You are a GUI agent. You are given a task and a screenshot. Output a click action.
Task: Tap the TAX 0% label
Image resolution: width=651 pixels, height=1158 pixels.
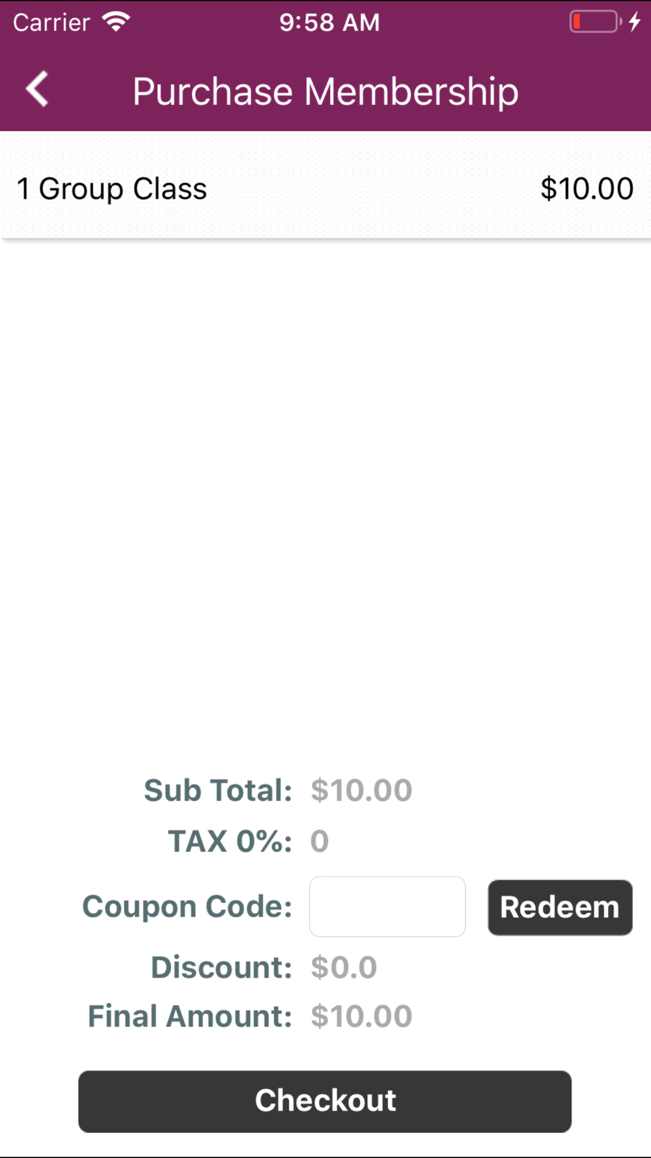[x=230, y=841]
